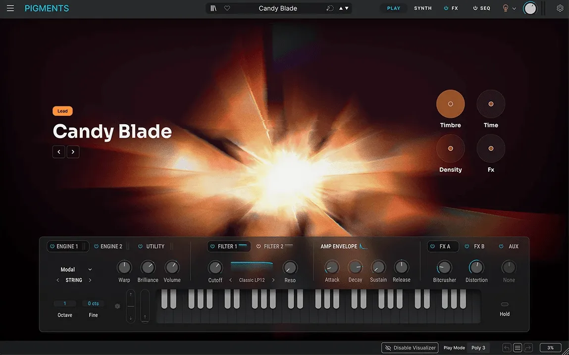Load previous preset with the up arrow

tap(341, 8)
